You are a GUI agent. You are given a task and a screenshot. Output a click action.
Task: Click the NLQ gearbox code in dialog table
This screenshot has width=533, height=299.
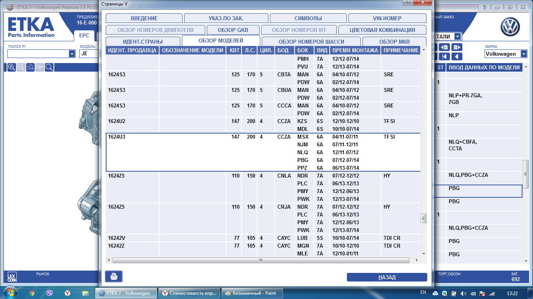click(302, 152)
